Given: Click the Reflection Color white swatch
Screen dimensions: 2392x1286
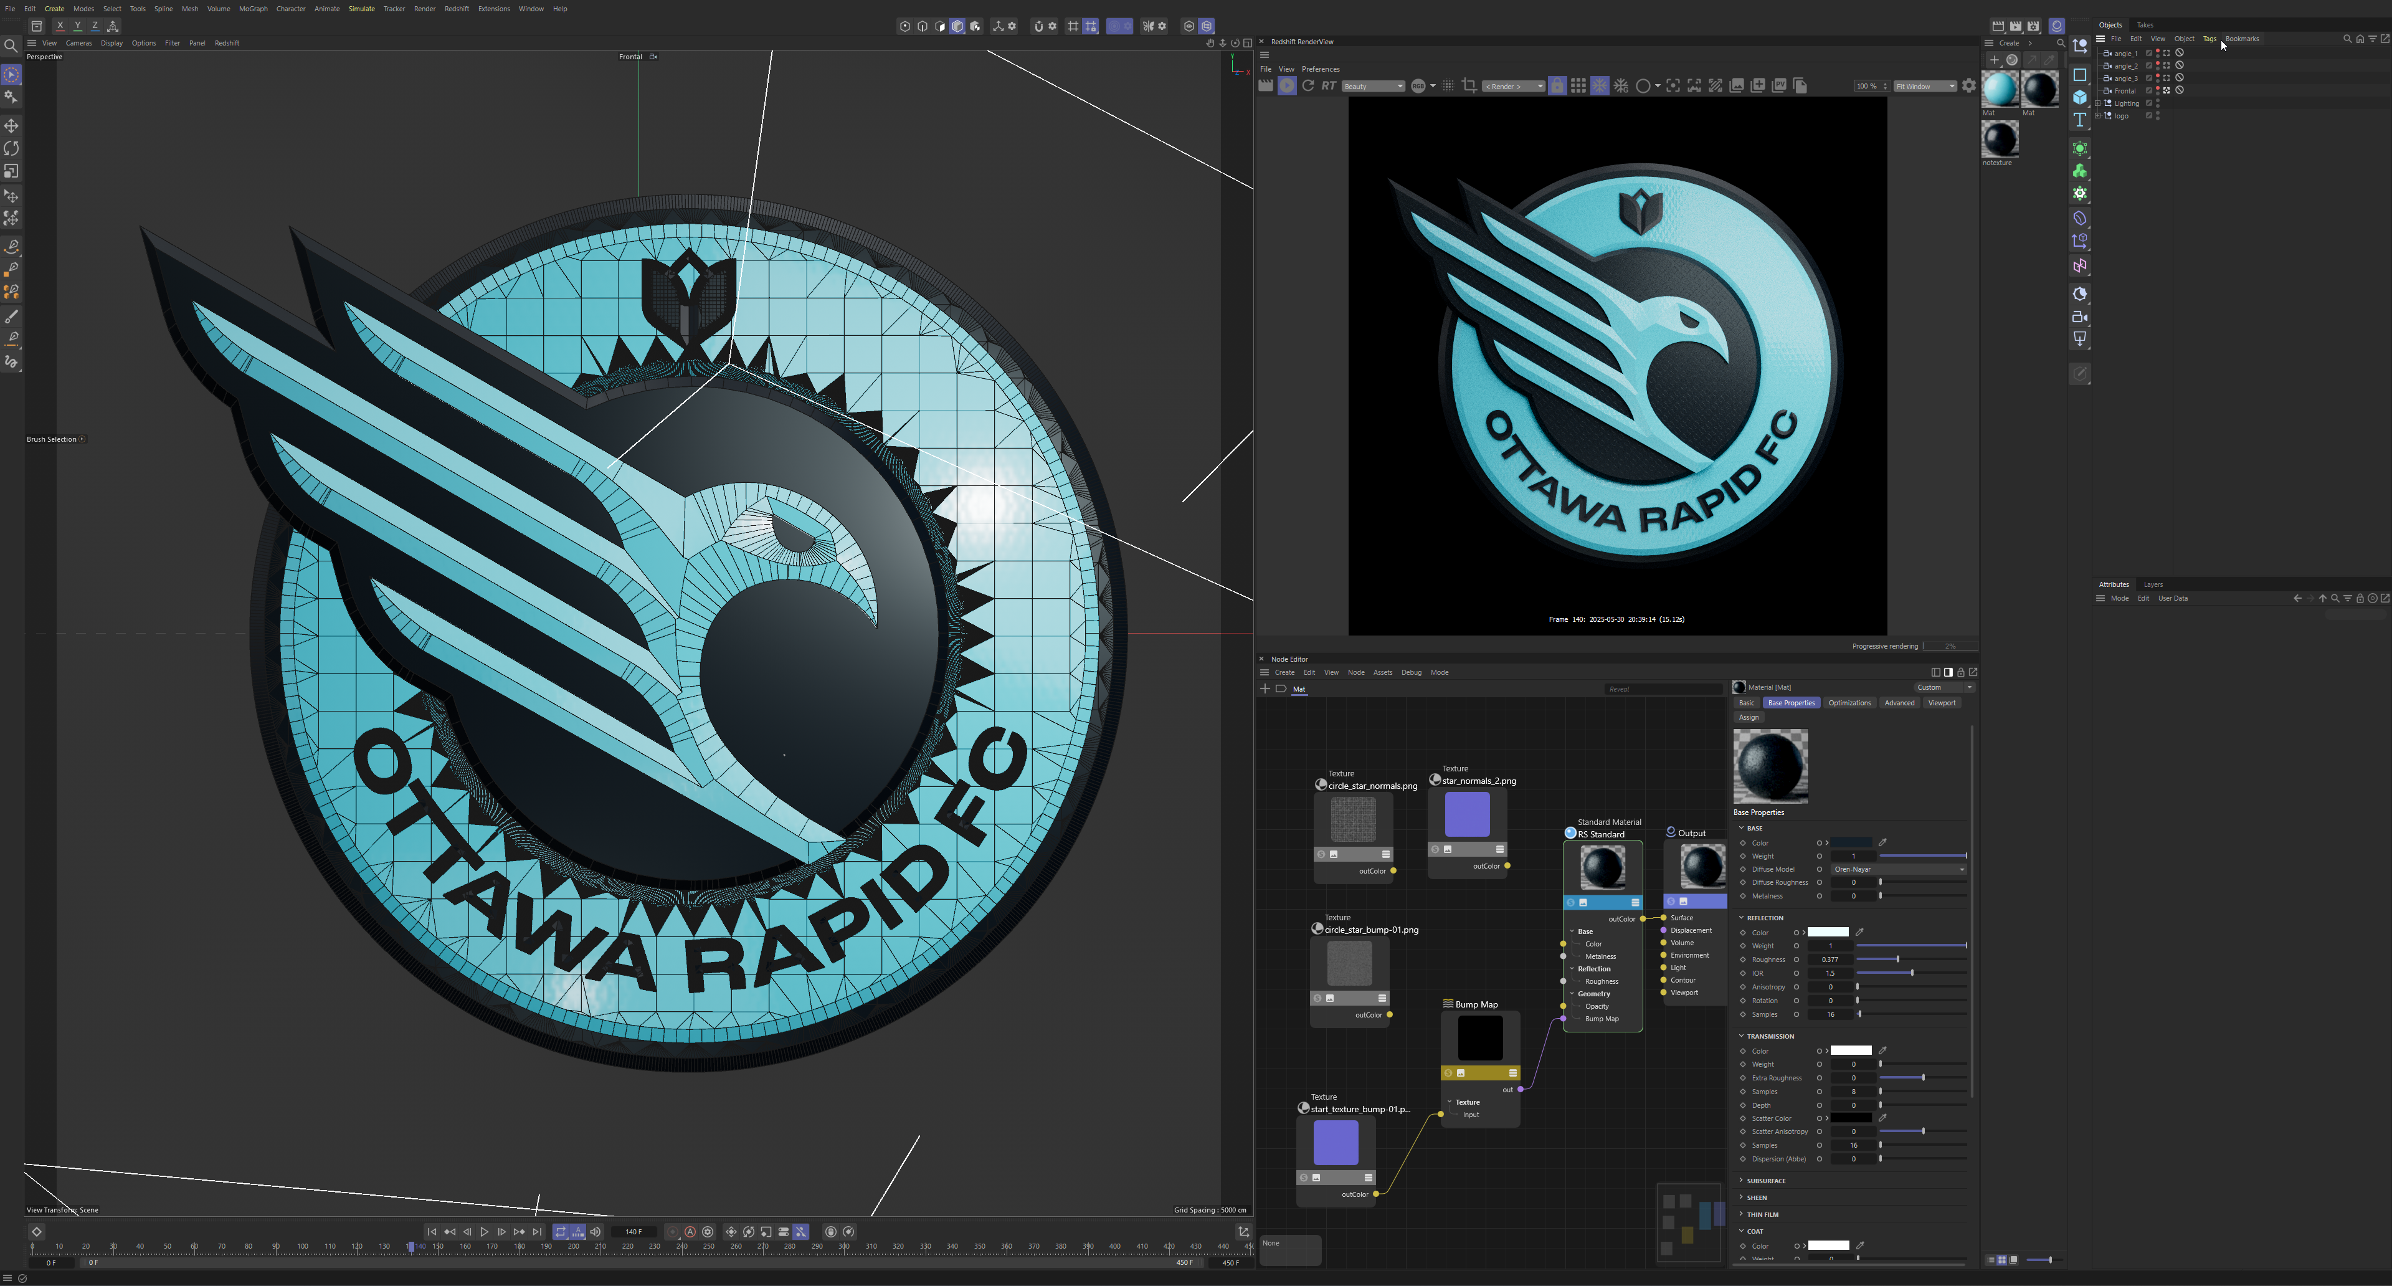Looking at the screenshot, I should click(1828, 932).
